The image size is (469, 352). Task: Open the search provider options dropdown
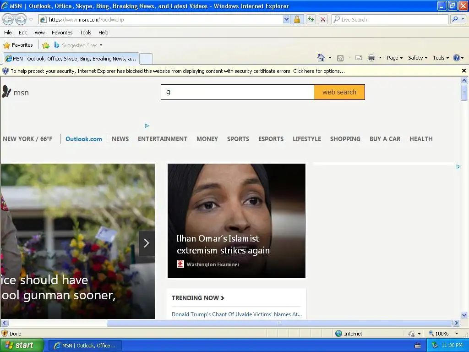pyautogui.click(x=463, y=19)
